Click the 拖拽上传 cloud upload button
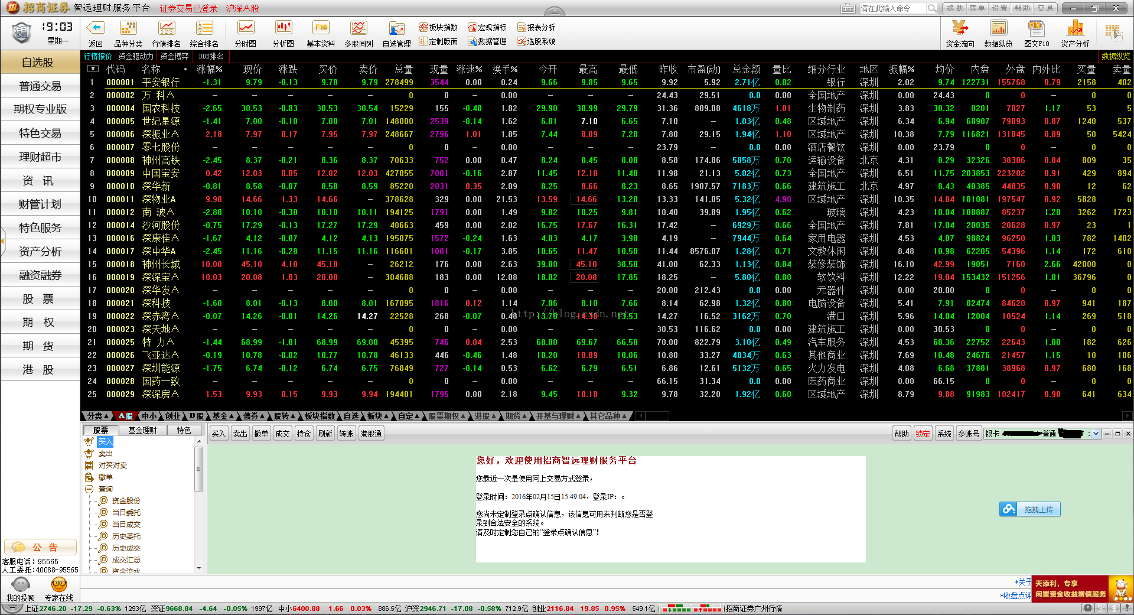Image resolution: width=1134 pixels, height=615 pixels. pos(1030,509)
